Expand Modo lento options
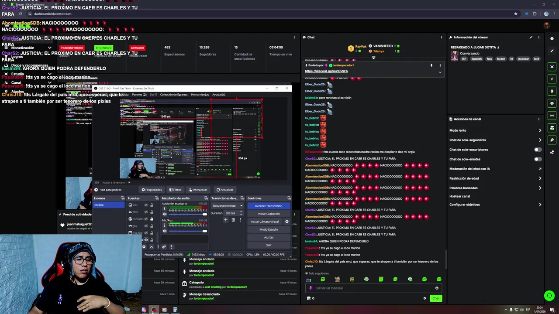The height and width of the screenshot is (314, 559). click(540, 130)
